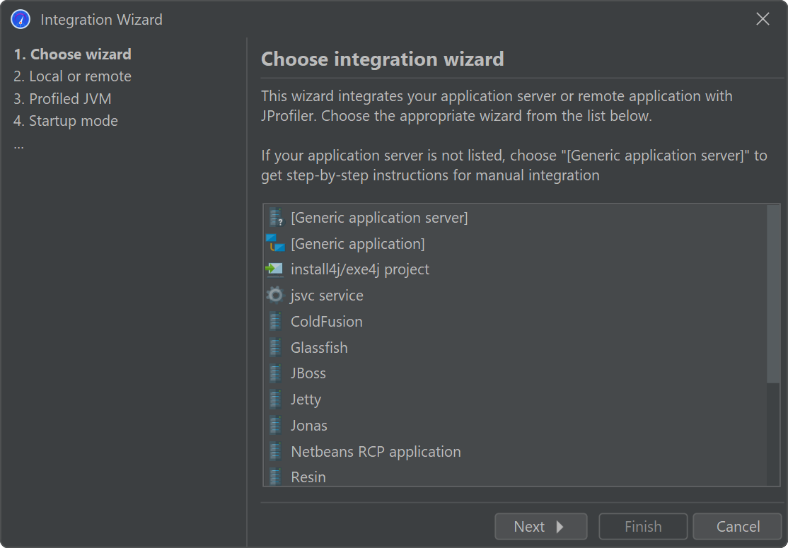Viewport: 788px width, 548px height.
Task: Click the Cancel button
Action: 737,527
